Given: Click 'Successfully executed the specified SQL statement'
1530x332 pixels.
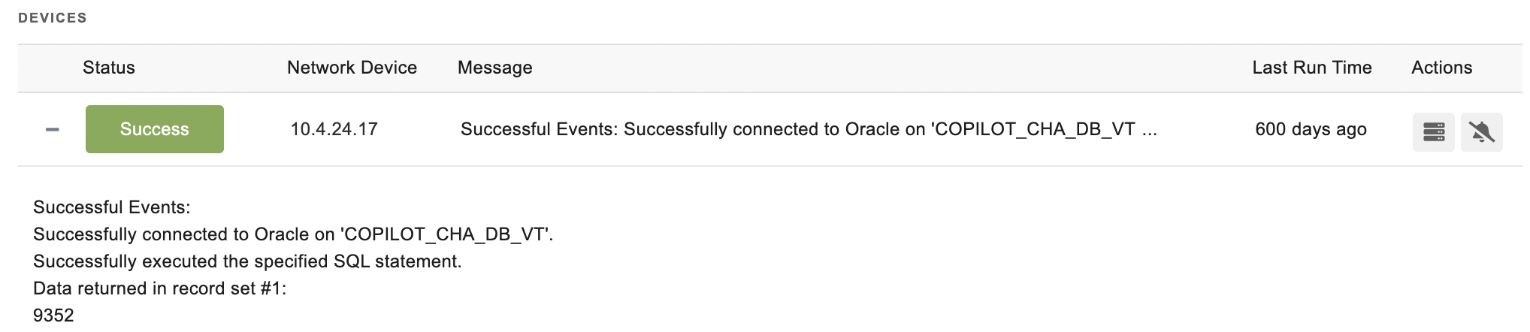Looking at the screenshot, I should (247, 261).
